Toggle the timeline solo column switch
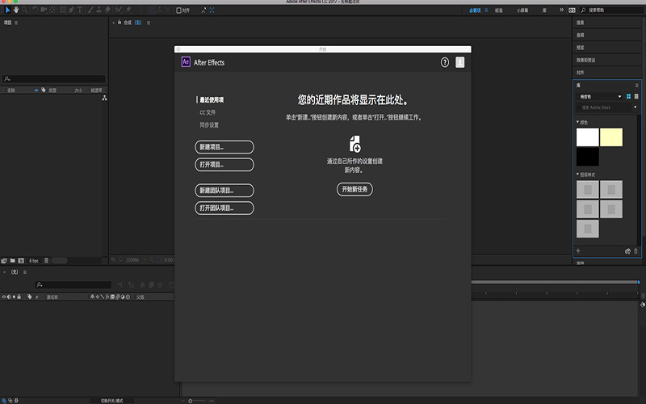This screenshot has height=404, width=646. [14, 297]
